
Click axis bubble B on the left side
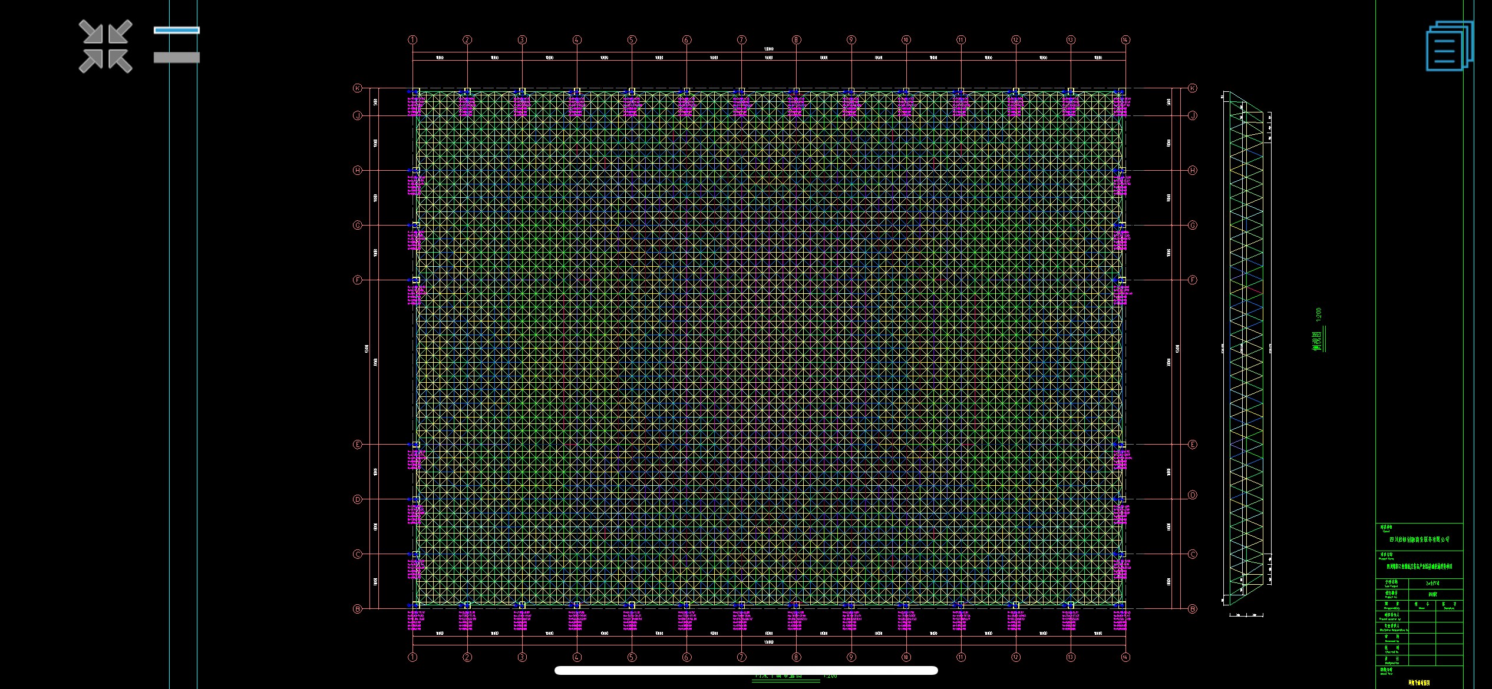pyautogui.click(x=357, y=609)
